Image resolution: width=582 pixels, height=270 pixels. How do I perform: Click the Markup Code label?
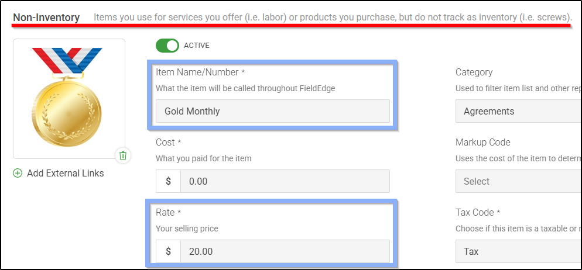pos(482,143)
